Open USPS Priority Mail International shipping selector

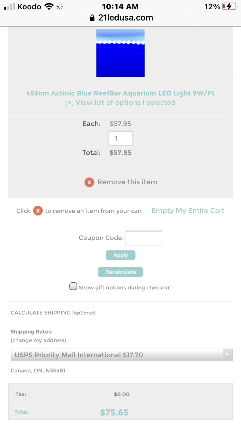122,355
